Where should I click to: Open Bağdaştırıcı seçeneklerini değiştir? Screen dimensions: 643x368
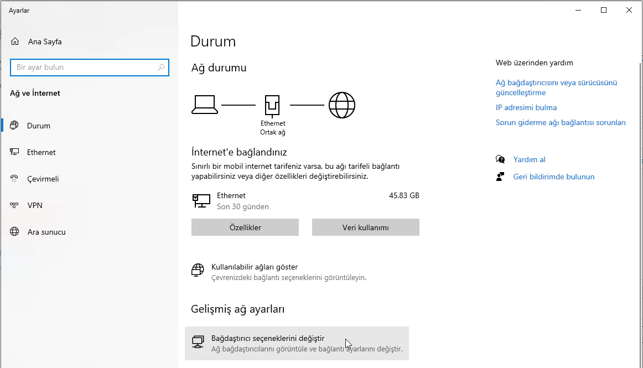coord(297,344)
